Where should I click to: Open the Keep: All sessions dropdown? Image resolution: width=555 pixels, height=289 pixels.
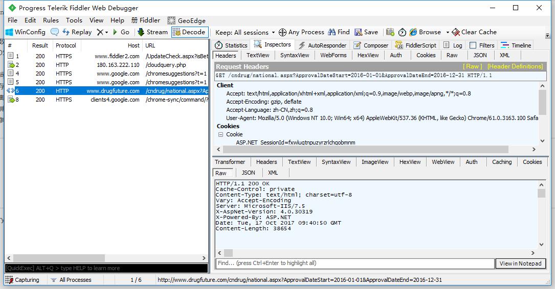point(245,32)
